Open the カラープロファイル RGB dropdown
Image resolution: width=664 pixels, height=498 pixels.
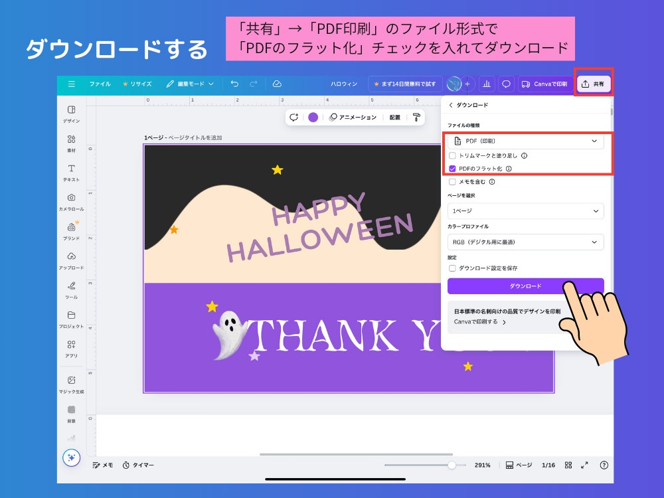[x=525, y=242]
